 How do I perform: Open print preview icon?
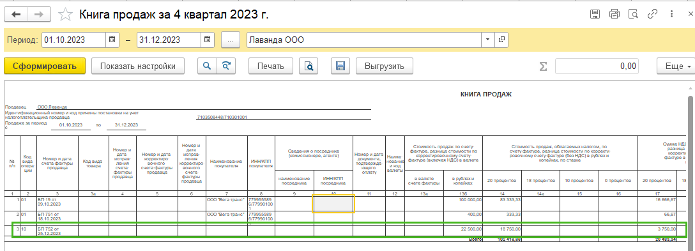tap(309, 66)
